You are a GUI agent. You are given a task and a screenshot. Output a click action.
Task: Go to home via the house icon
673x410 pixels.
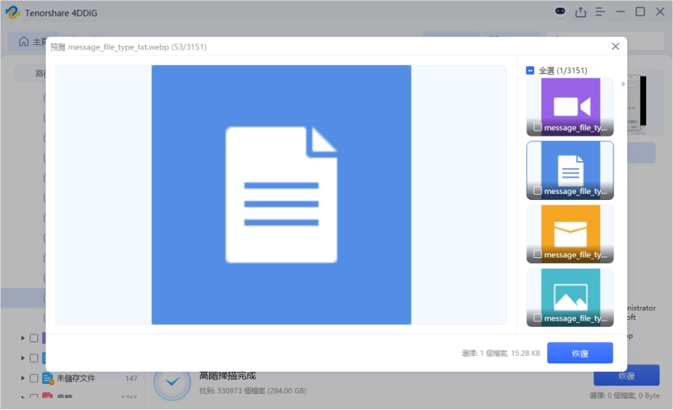[24, 41]
